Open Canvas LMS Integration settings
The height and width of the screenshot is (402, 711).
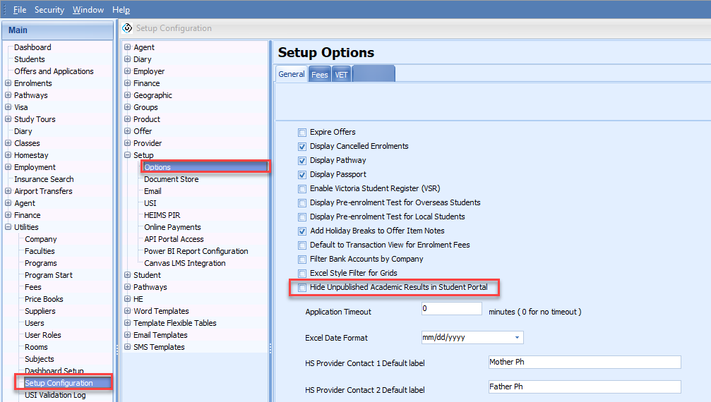[x=184, y=263]
